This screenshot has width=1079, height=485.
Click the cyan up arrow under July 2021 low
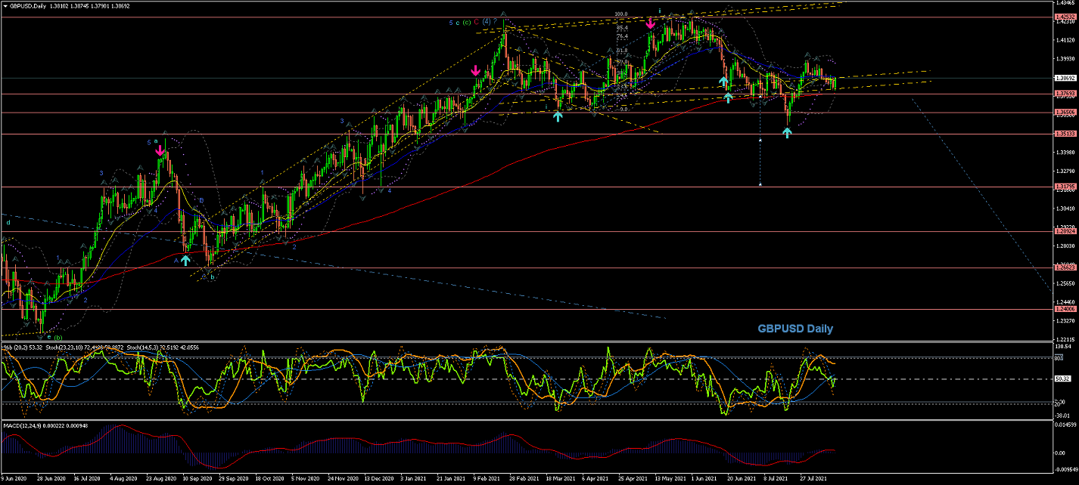point(787,132)
